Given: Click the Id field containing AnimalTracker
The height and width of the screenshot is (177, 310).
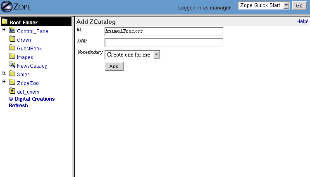Looking at the screenshot, I should tap(164, 31).
